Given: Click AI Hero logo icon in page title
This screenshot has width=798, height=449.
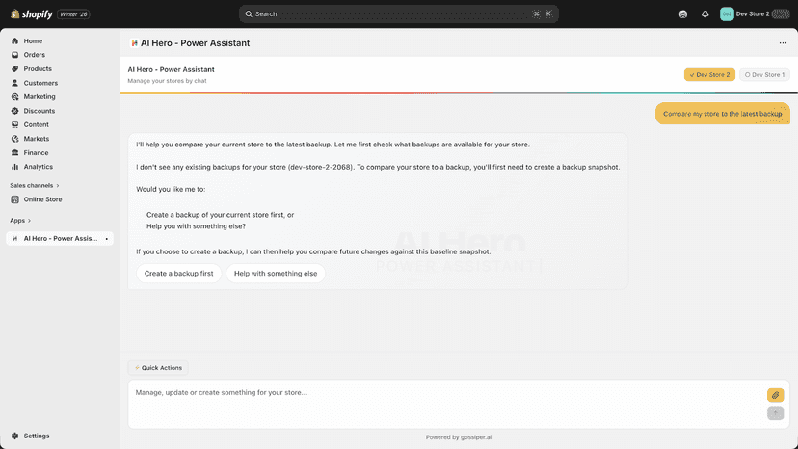Looking at the screenshot, I should click(x=134, y=43).
